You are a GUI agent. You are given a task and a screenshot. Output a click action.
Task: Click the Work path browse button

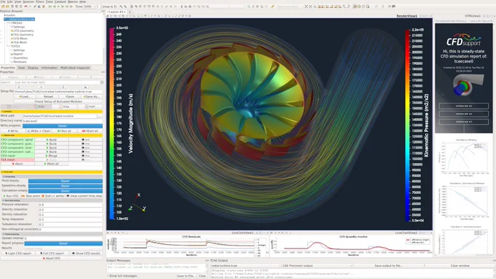pyautogui.click(x=100, y=116)
